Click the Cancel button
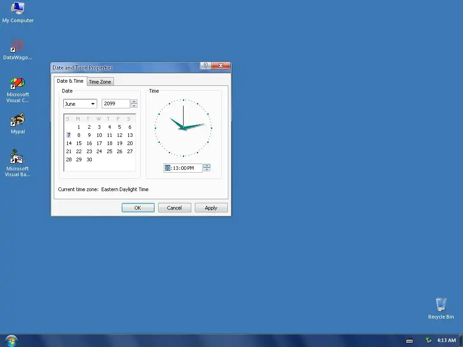Screen dimensions: 463x347 point(175,208)
